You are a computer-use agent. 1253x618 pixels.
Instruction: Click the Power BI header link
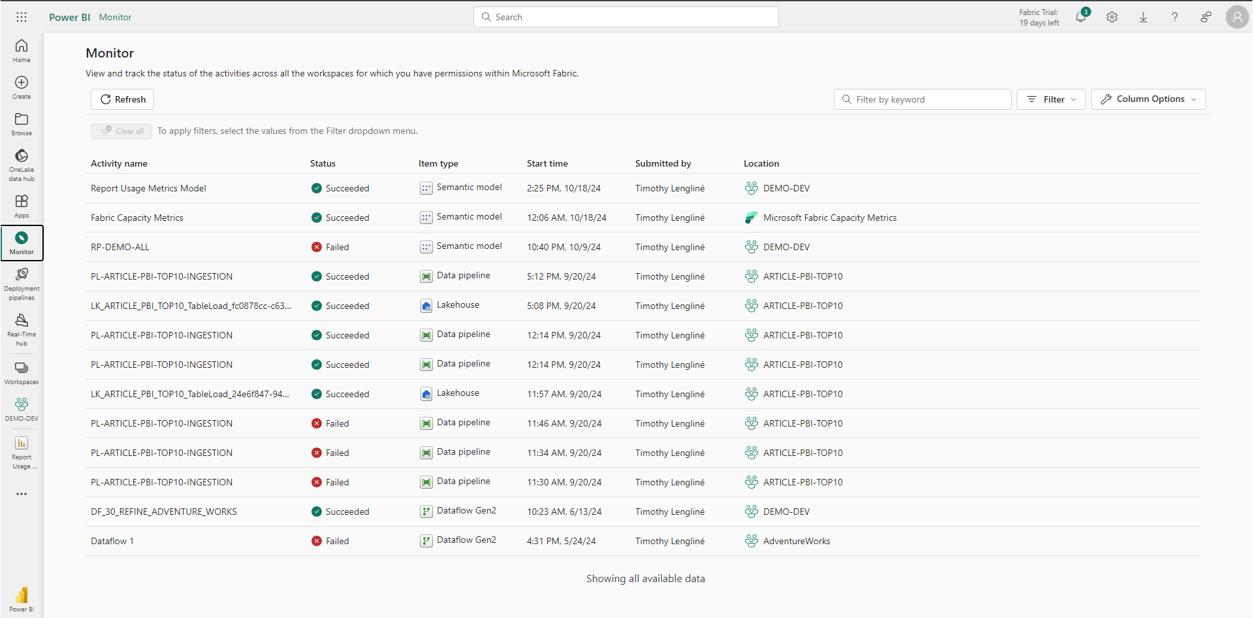(x=70, y=18)
